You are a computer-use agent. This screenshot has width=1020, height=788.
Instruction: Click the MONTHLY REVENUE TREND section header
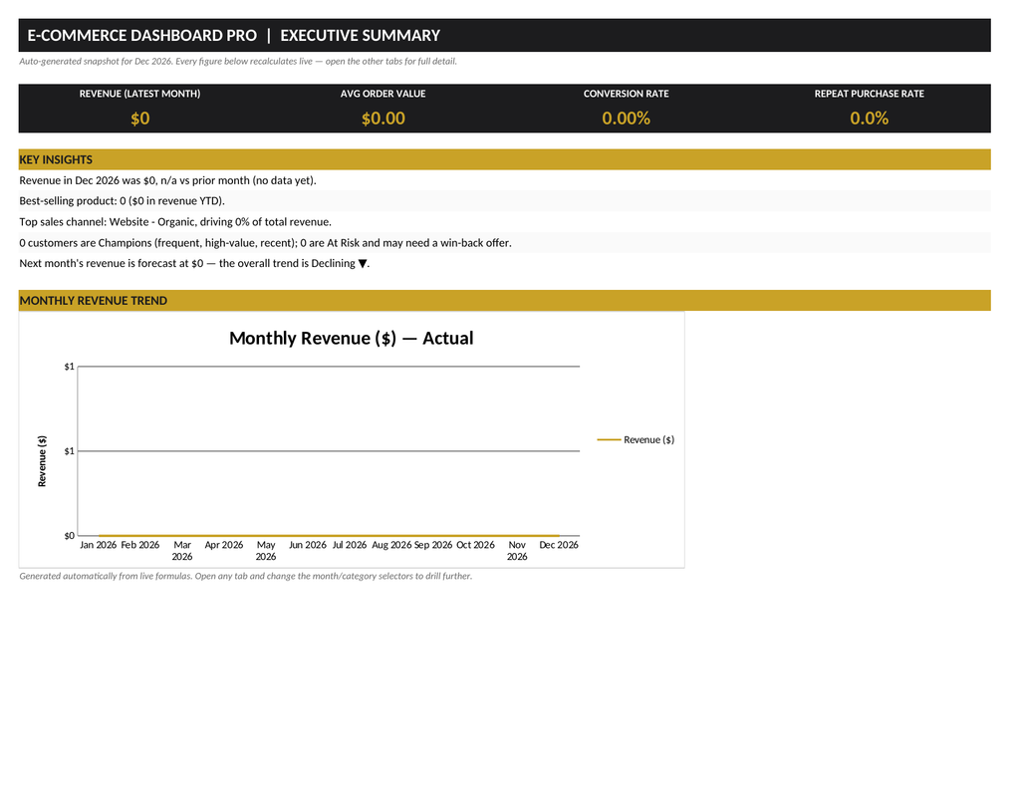click(504, 301)
